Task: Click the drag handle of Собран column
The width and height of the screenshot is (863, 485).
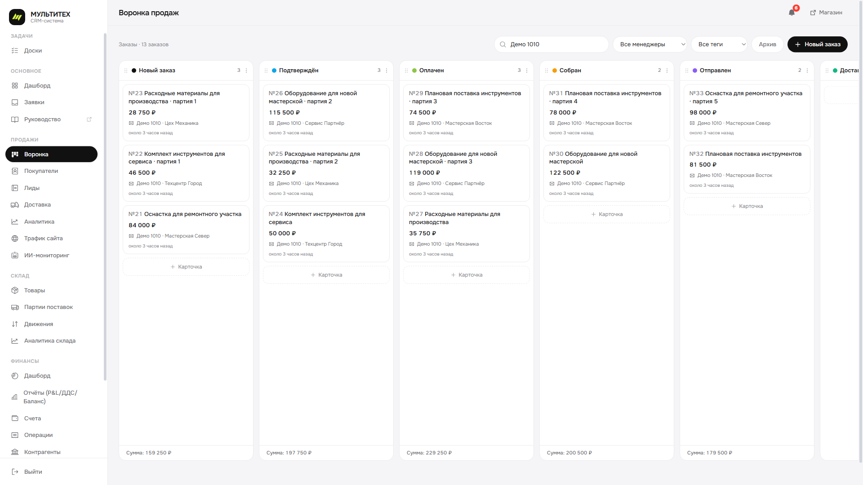Action: 547,71
